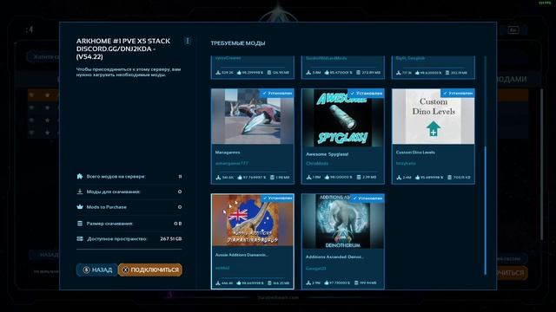This screenshot has width=556, height=312.
Task: Click the file size icon on Additions Ascended Deinotherium card
Action: 356,283
